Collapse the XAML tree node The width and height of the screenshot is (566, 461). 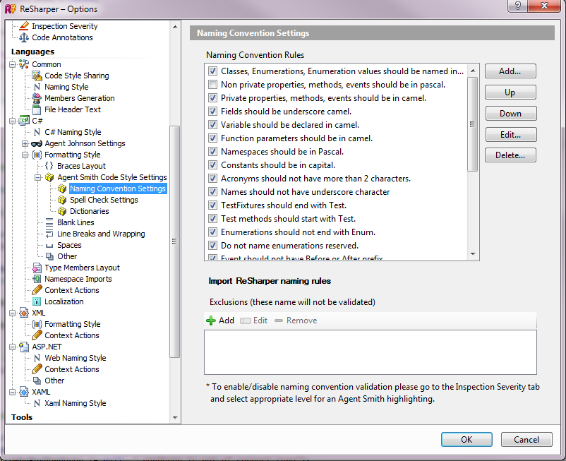(x=13, y=392)
